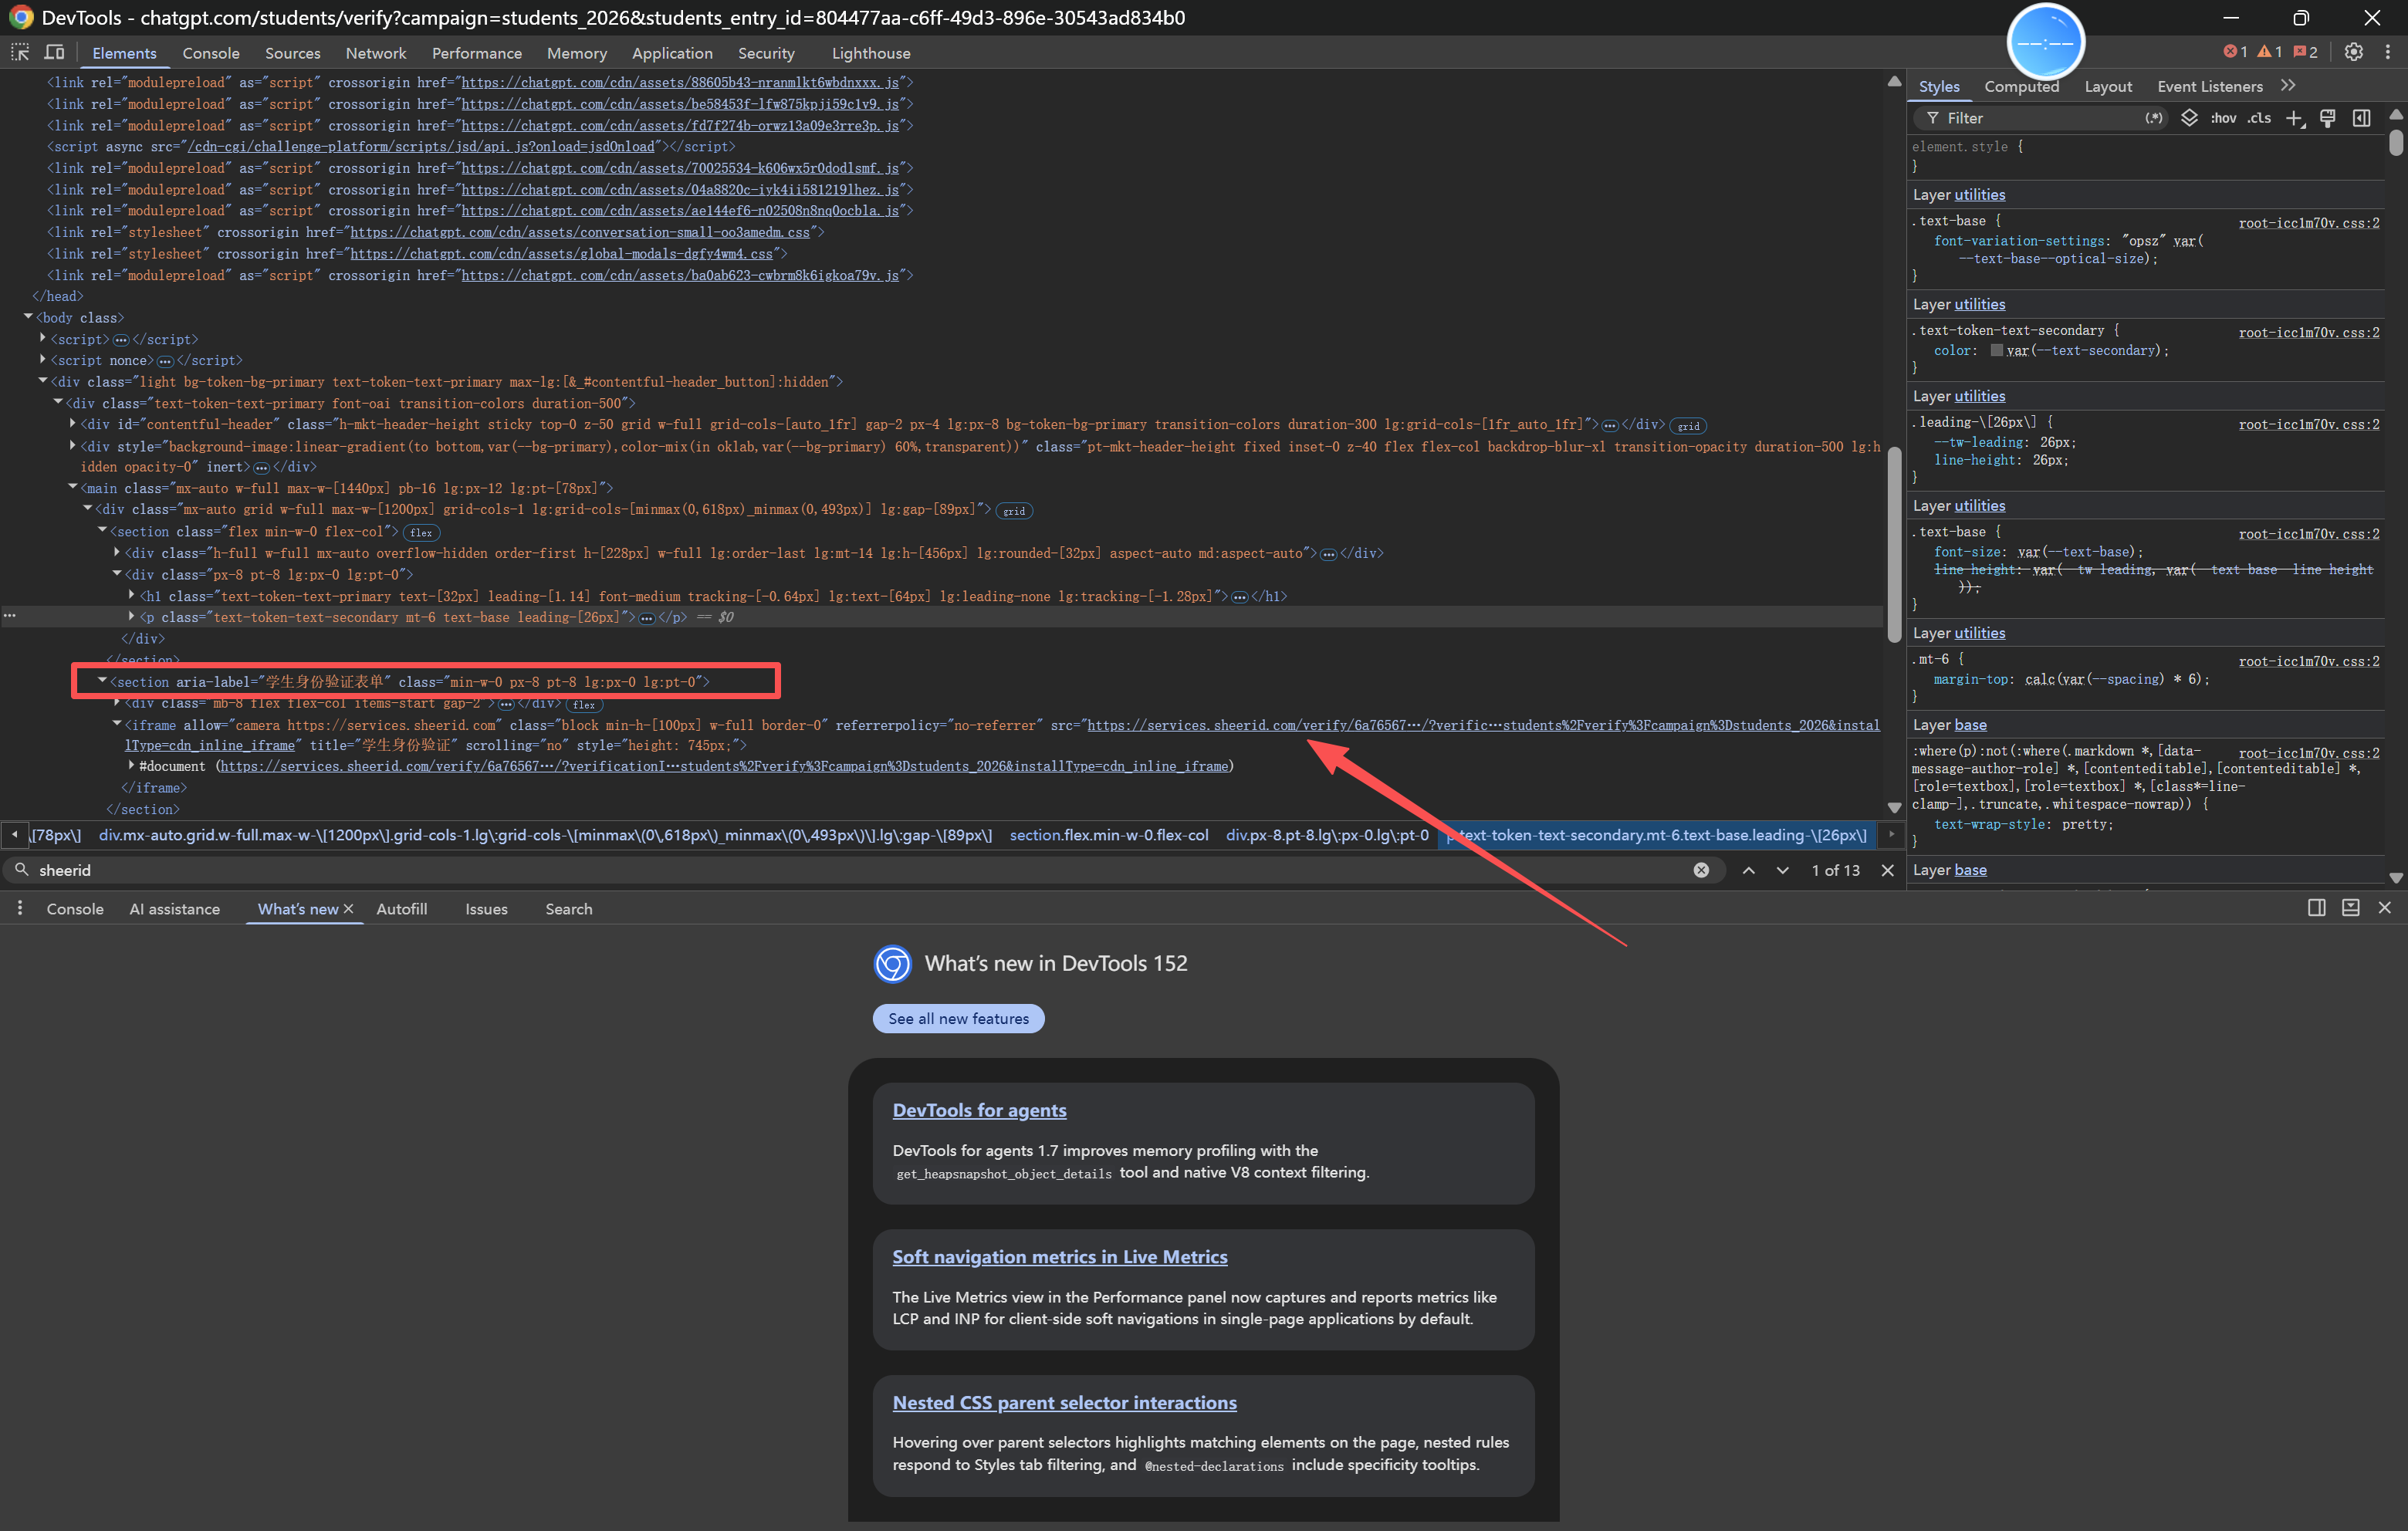Close the bottom drawer panel
Viewport: 2408px width, 1531px height.
coord(2385,908)
